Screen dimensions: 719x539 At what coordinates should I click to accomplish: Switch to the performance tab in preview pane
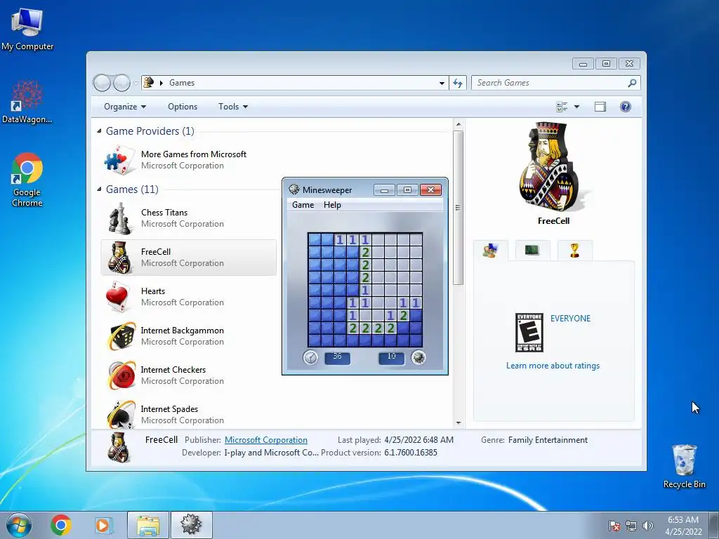[x=532, y=251]
